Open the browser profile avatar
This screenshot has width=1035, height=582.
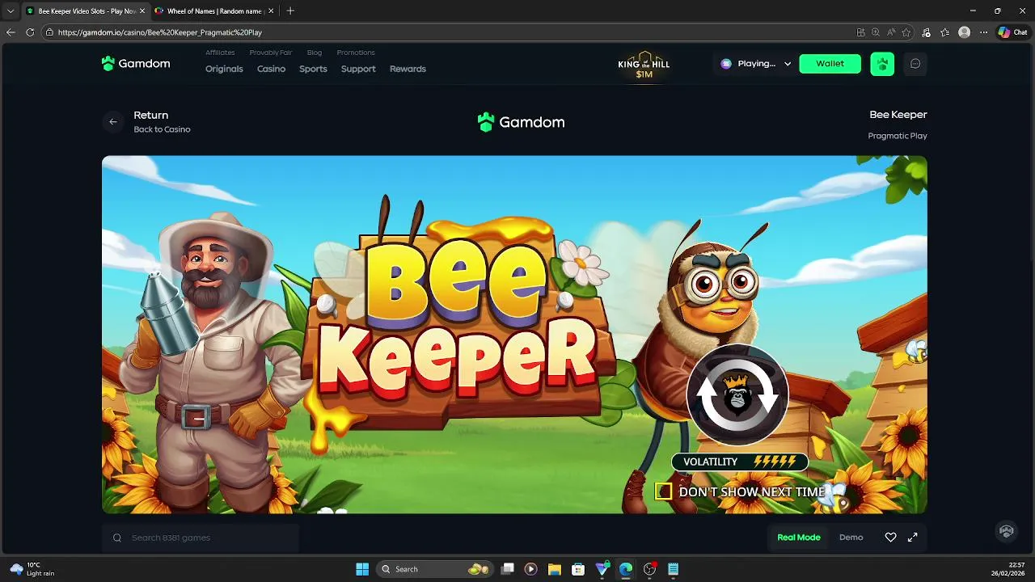click(964, 32)
